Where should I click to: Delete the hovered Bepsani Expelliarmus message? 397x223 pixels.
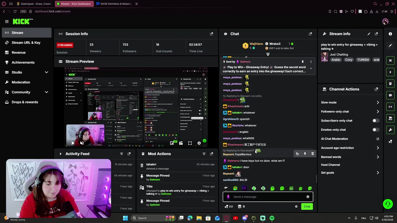(x=312, y=154)
